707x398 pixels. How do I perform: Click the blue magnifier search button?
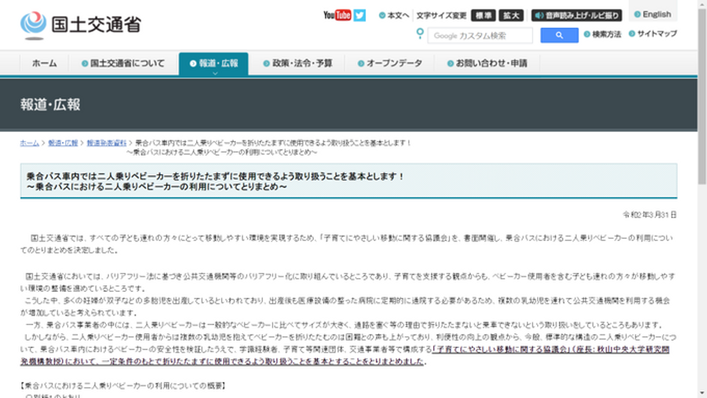click(559, 35)
